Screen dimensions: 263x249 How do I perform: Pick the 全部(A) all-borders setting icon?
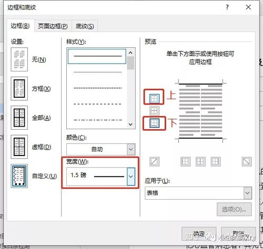click(x=19, y=118)
